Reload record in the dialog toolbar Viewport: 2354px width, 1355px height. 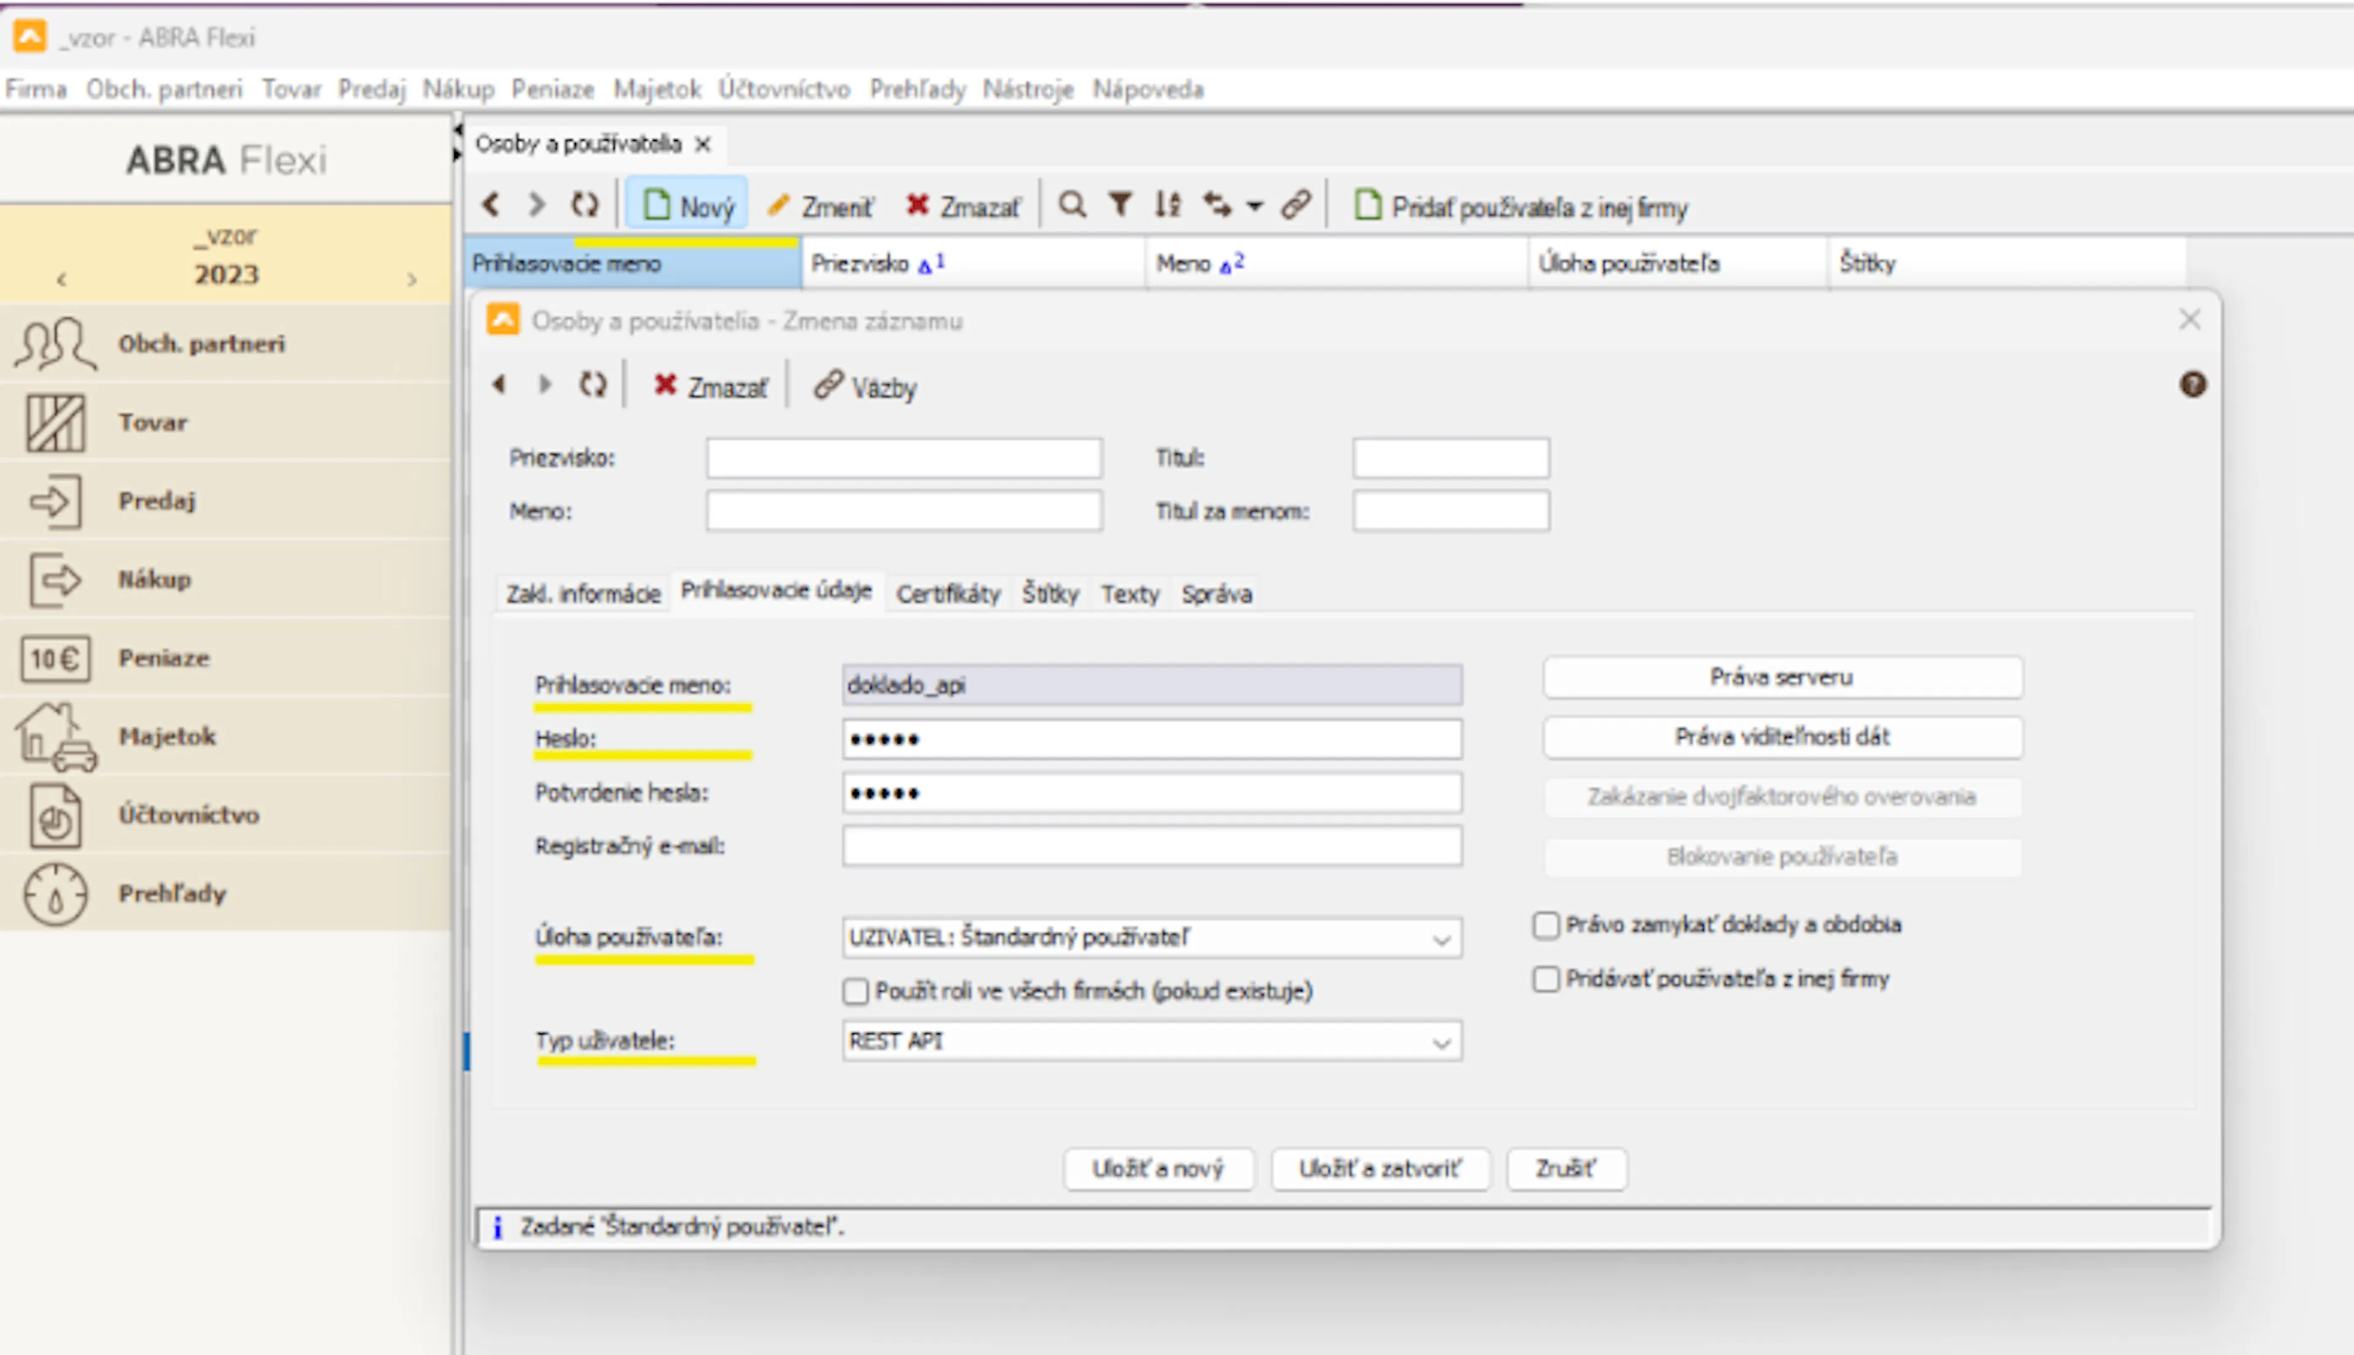[x=593, y=384]
